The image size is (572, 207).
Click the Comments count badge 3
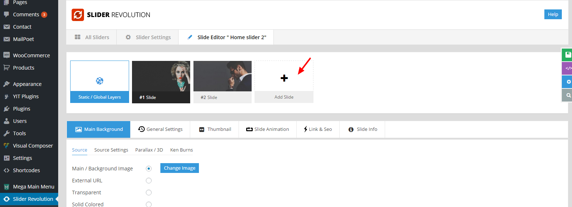pos(44,15)
